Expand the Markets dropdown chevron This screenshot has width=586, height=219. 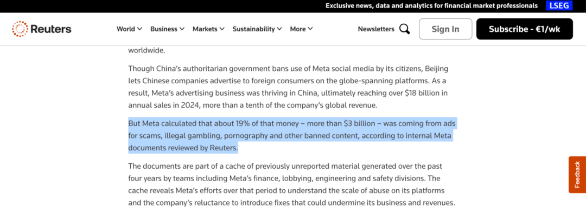[x=222, y=29]
